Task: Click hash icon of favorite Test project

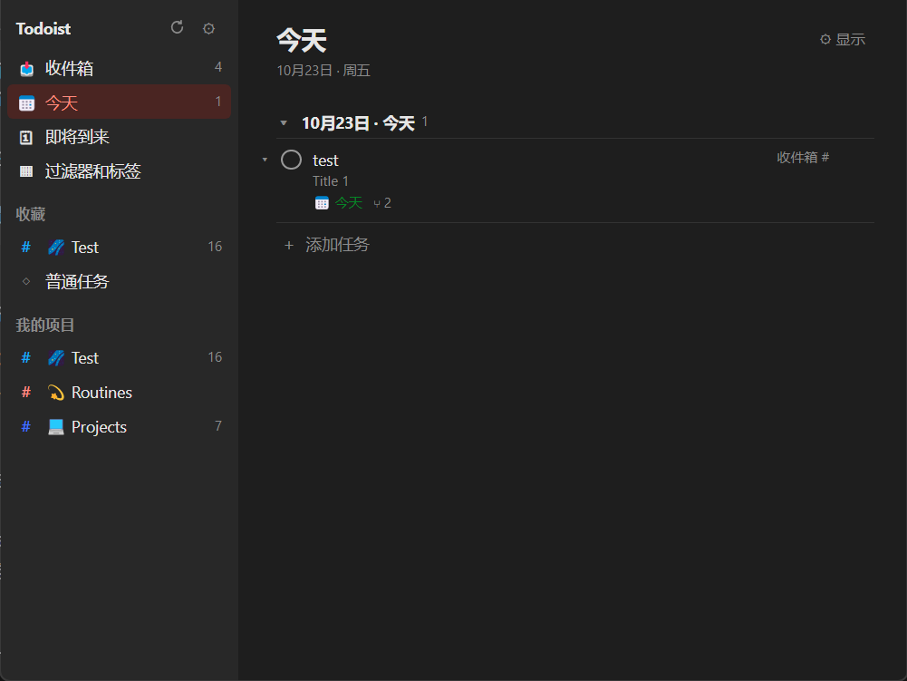Action: (x=26, y=248)
